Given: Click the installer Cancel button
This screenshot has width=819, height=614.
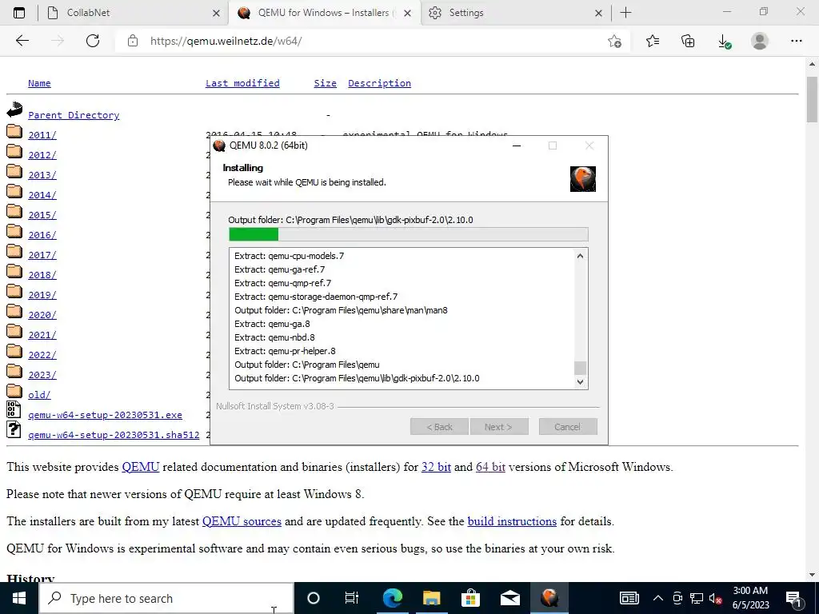Looking at the screenshot, I should point(568,427).
